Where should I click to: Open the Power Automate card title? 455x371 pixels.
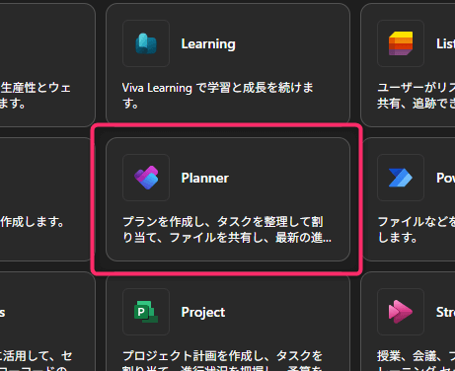(445, 178)
